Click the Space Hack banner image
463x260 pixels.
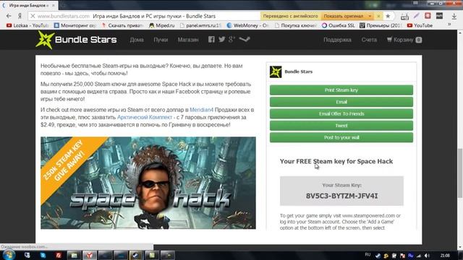point(148,183)
